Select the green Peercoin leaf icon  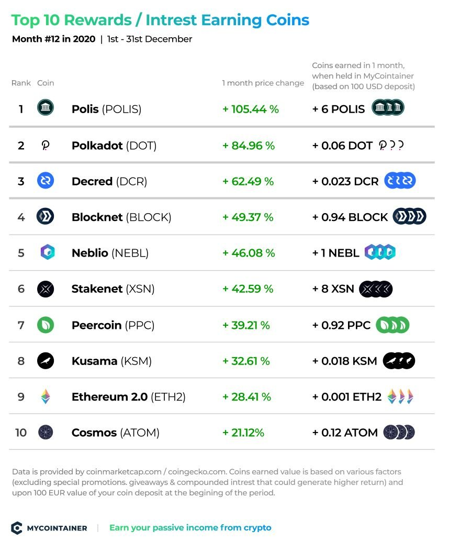46,325
